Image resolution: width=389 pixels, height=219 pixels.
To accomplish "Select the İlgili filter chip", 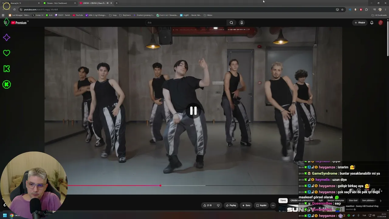I will click(x=321, y=200).
